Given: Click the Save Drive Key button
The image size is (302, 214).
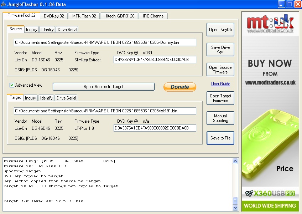Looking at the screenshot, I should [220, 50].
